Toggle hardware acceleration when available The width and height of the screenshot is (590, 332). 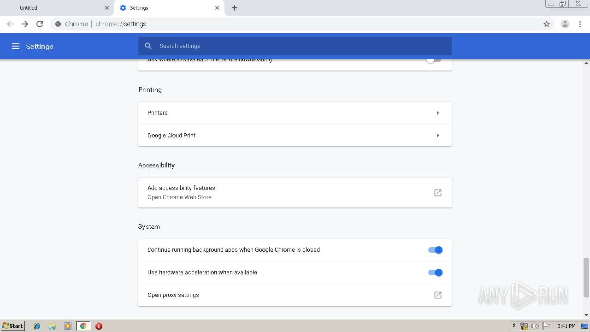pyautogui.click(x=435, y=273)
